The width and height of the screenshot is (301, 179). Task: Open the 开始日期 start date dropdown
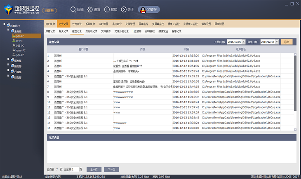pos(244,42)
